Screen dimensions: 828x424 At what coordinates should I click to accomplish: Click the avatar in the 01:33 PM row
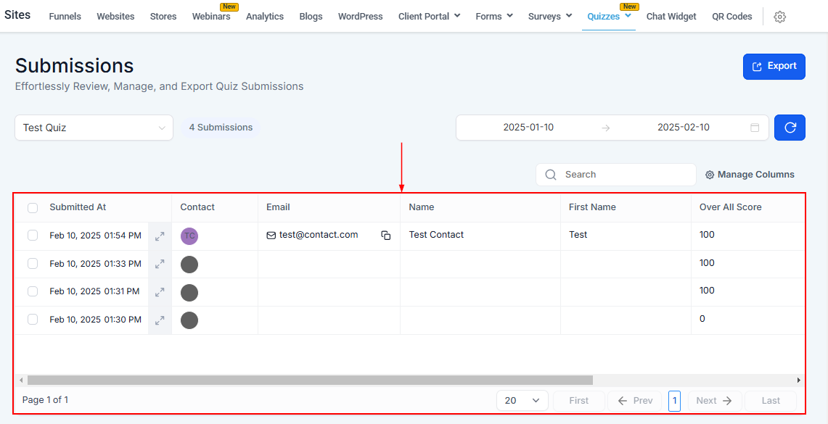189,265
